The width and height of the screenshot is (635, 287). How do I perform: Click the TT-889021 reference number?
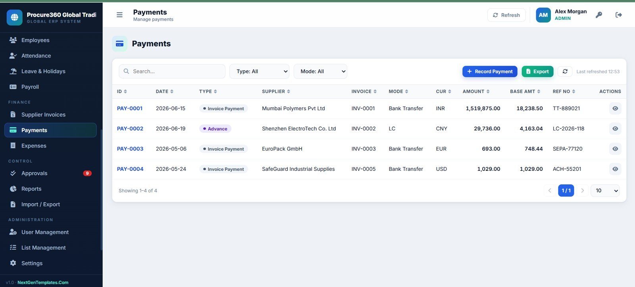[x=566, y=108]
